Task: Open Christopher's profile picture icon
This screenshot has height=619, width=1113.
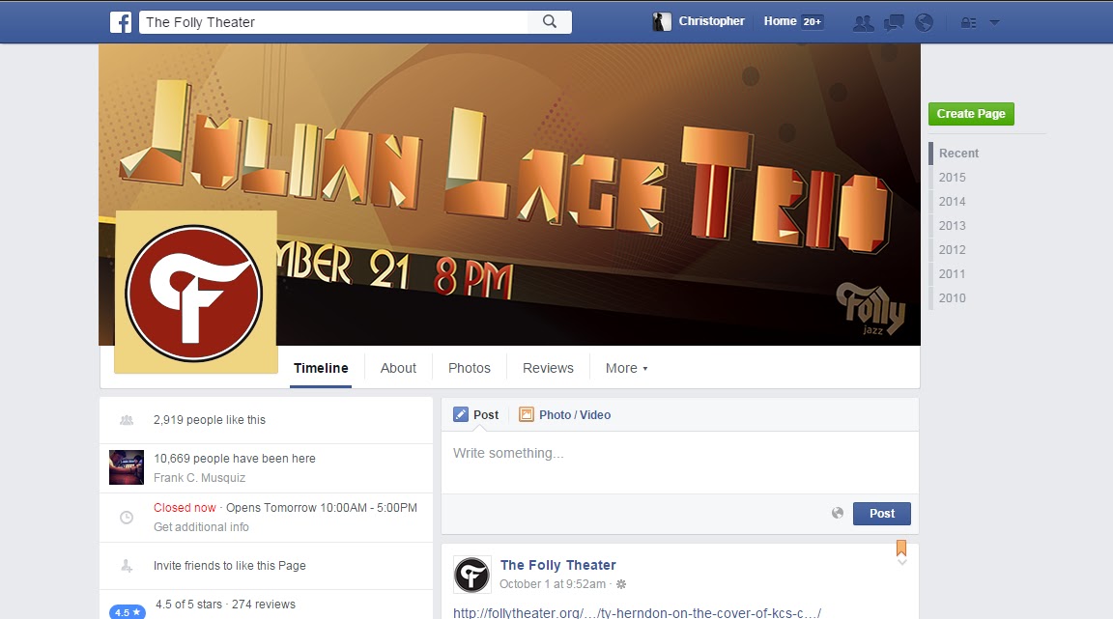Action: 662,22
